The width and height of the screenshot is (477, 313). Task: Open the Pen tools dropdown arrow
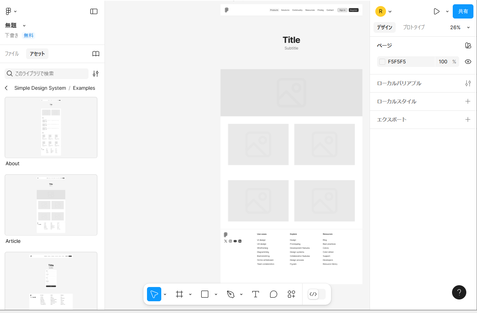click(x=241, y=294)
